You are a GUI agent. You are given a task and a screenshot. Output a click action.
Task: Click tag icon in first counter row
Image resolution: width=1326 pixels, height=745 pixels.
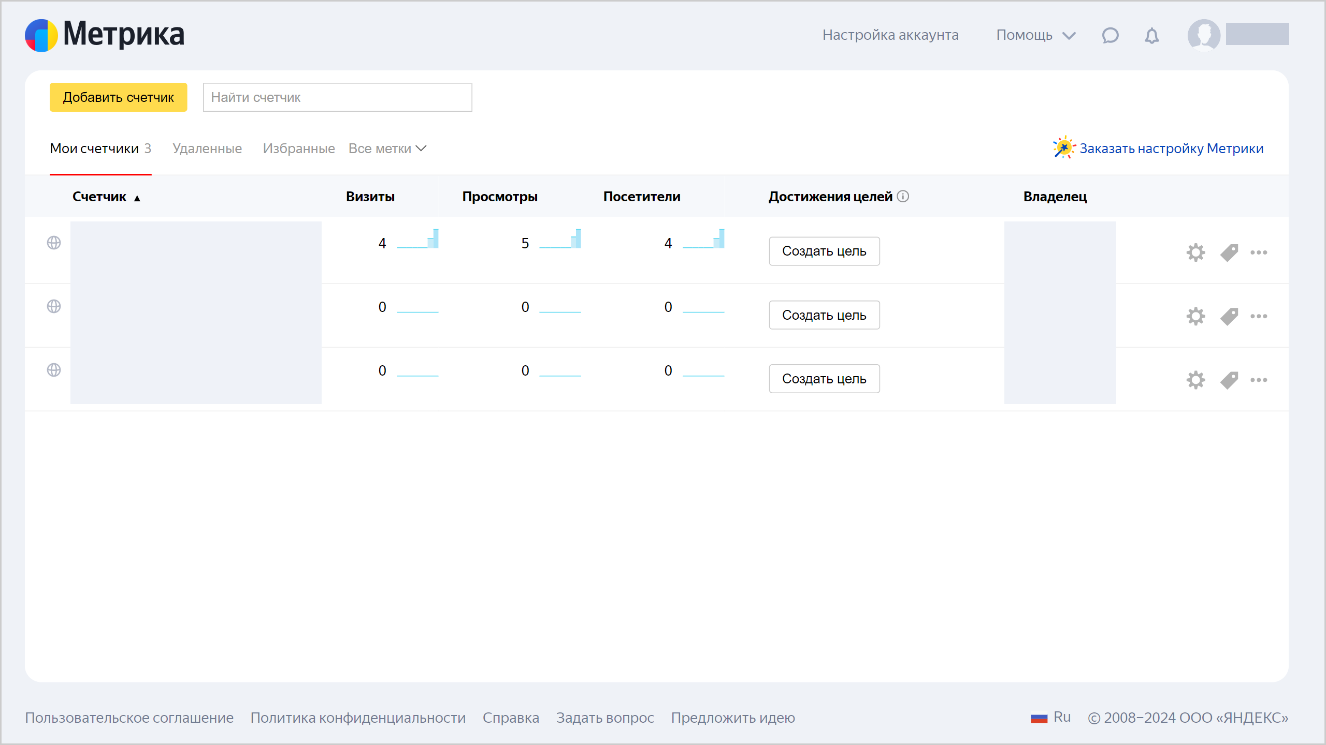(x=1229, y=252)
